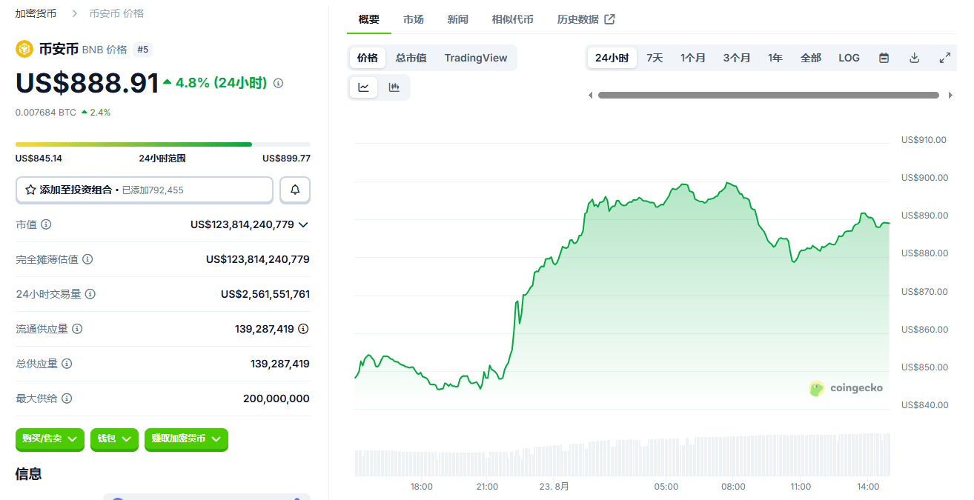Open info icon next to 市值

point(46,224)
